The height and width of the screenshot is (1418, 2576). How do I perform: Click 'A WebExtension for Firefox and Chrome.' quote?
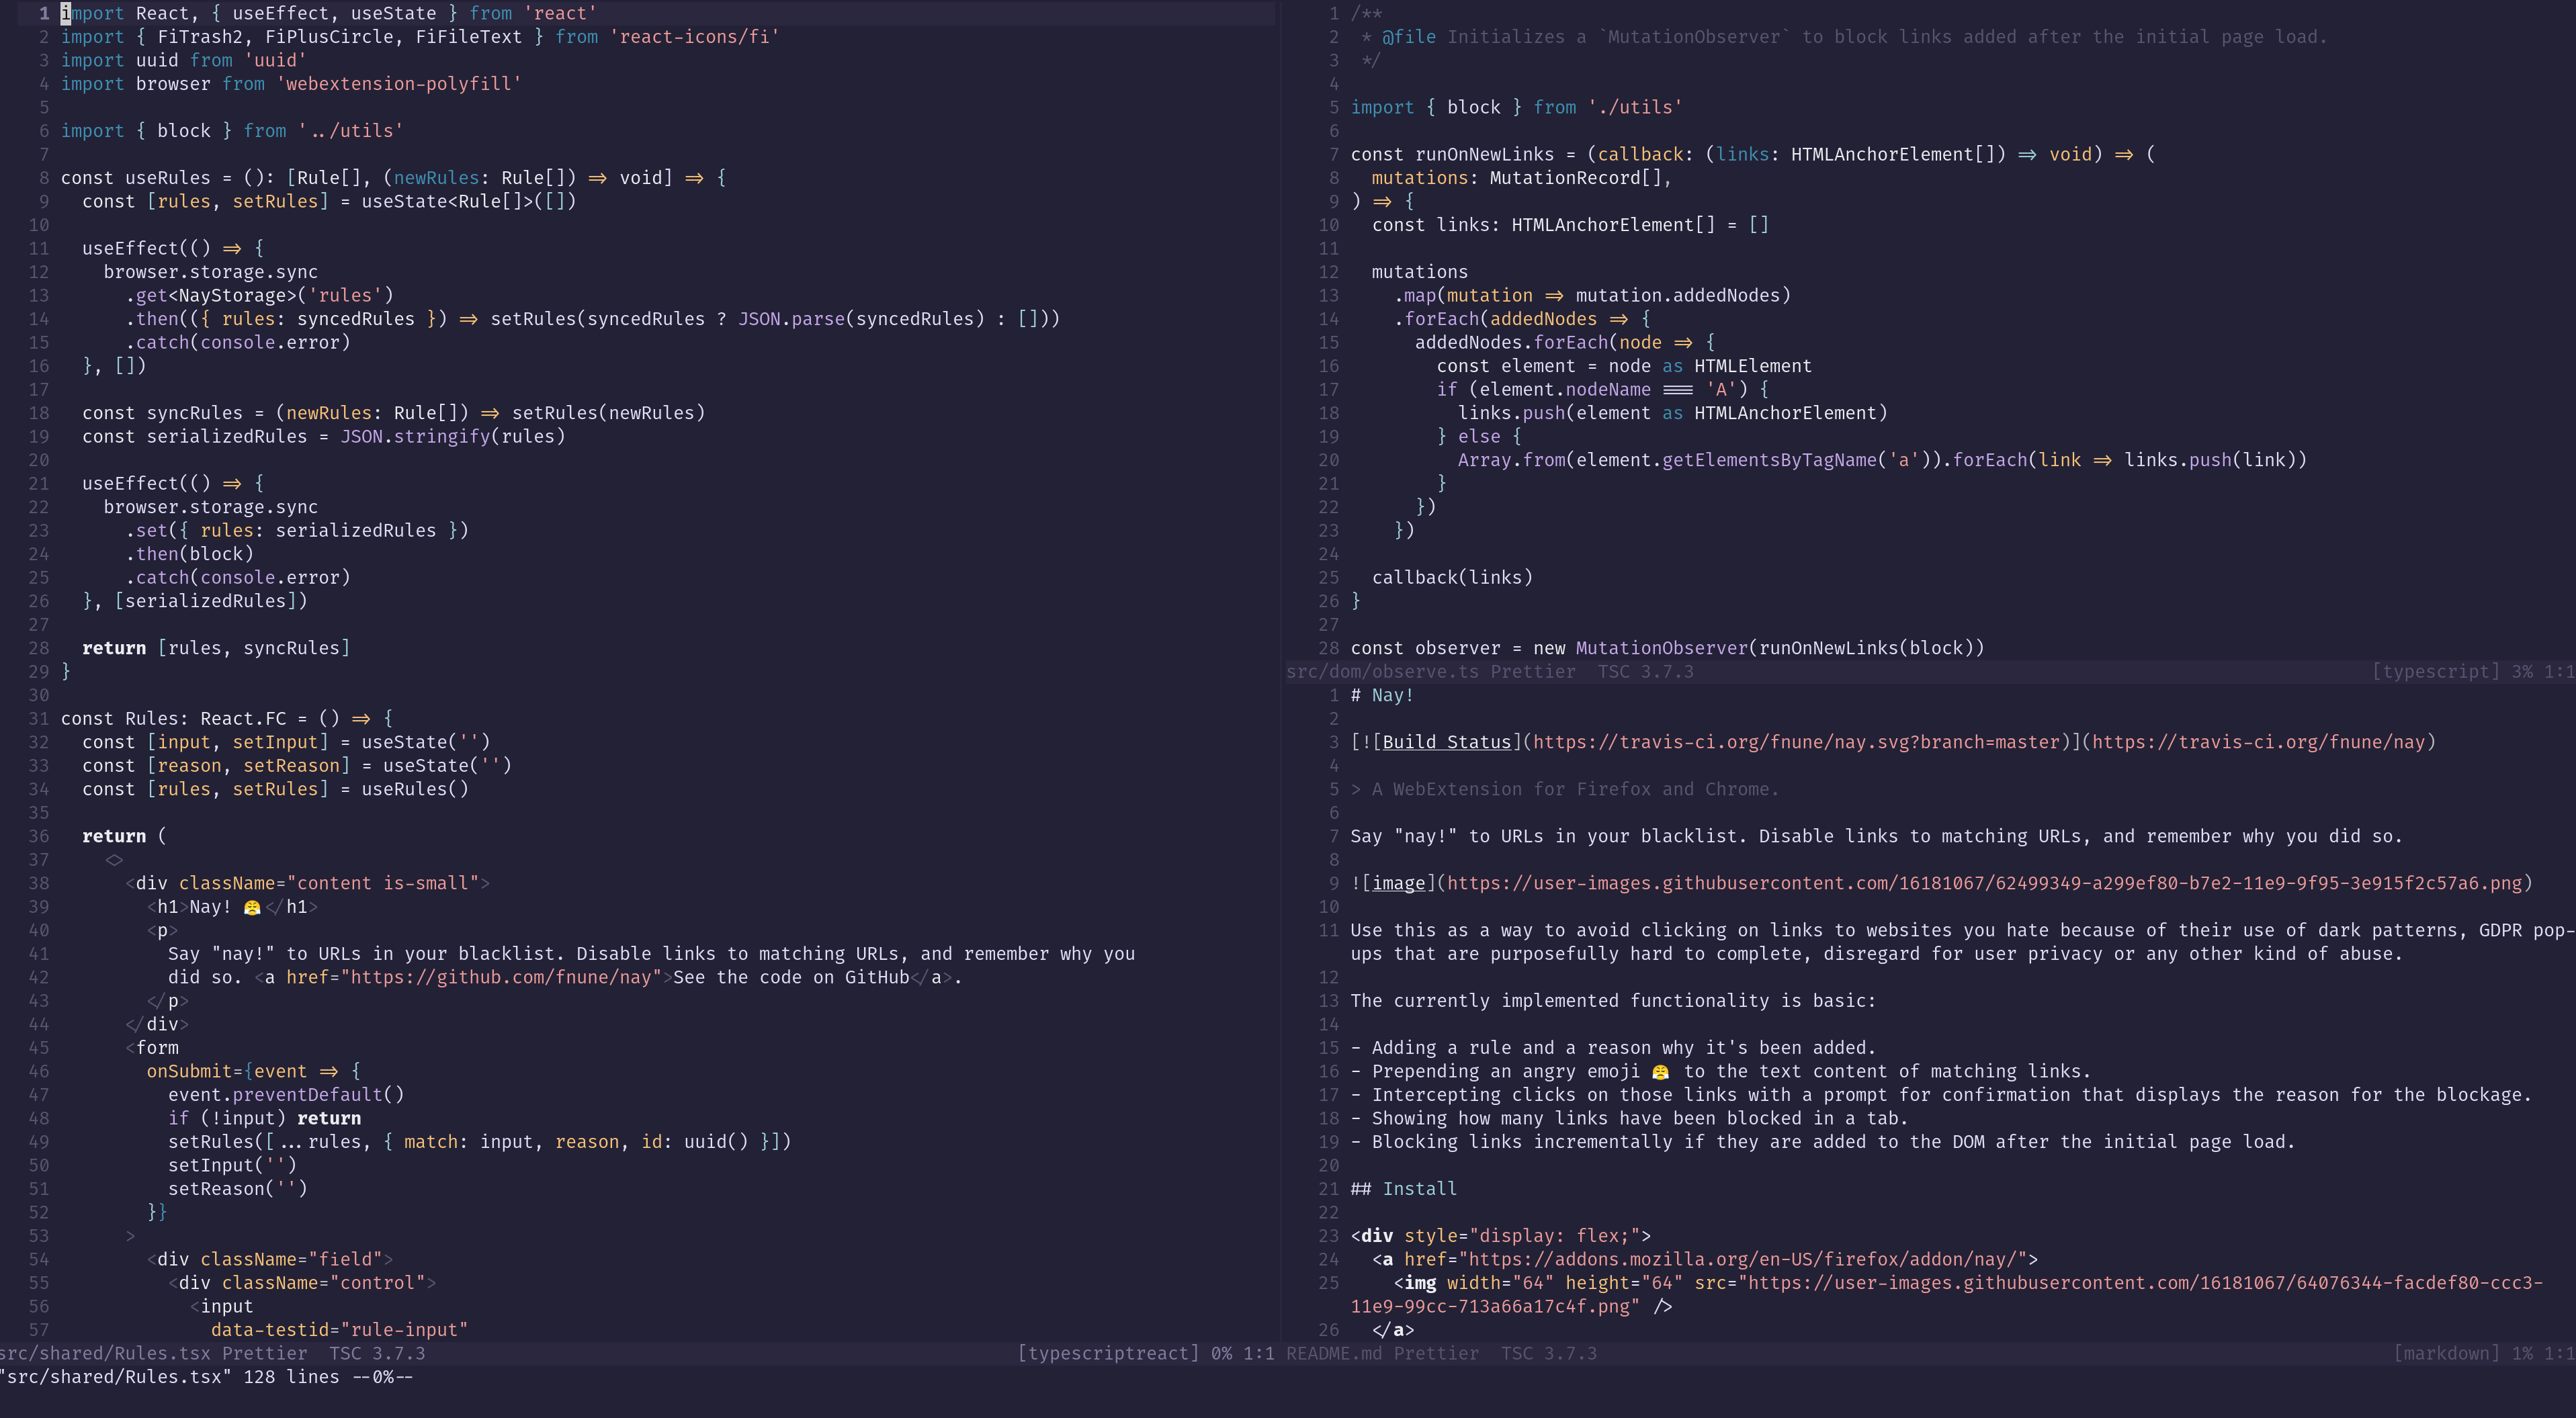(x=1575, y=790)
